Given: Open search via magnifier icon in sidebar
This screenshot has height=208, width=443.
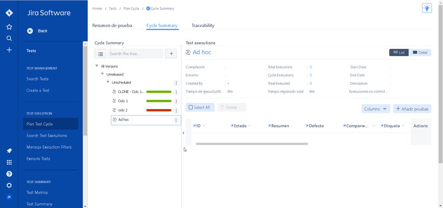Looking at the screenshot, I should tap(9, 39).
